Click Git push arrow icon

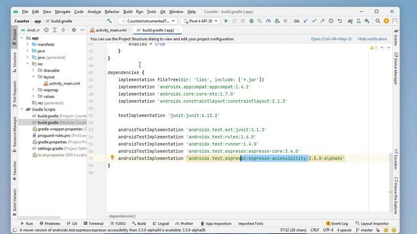(323, 21)
